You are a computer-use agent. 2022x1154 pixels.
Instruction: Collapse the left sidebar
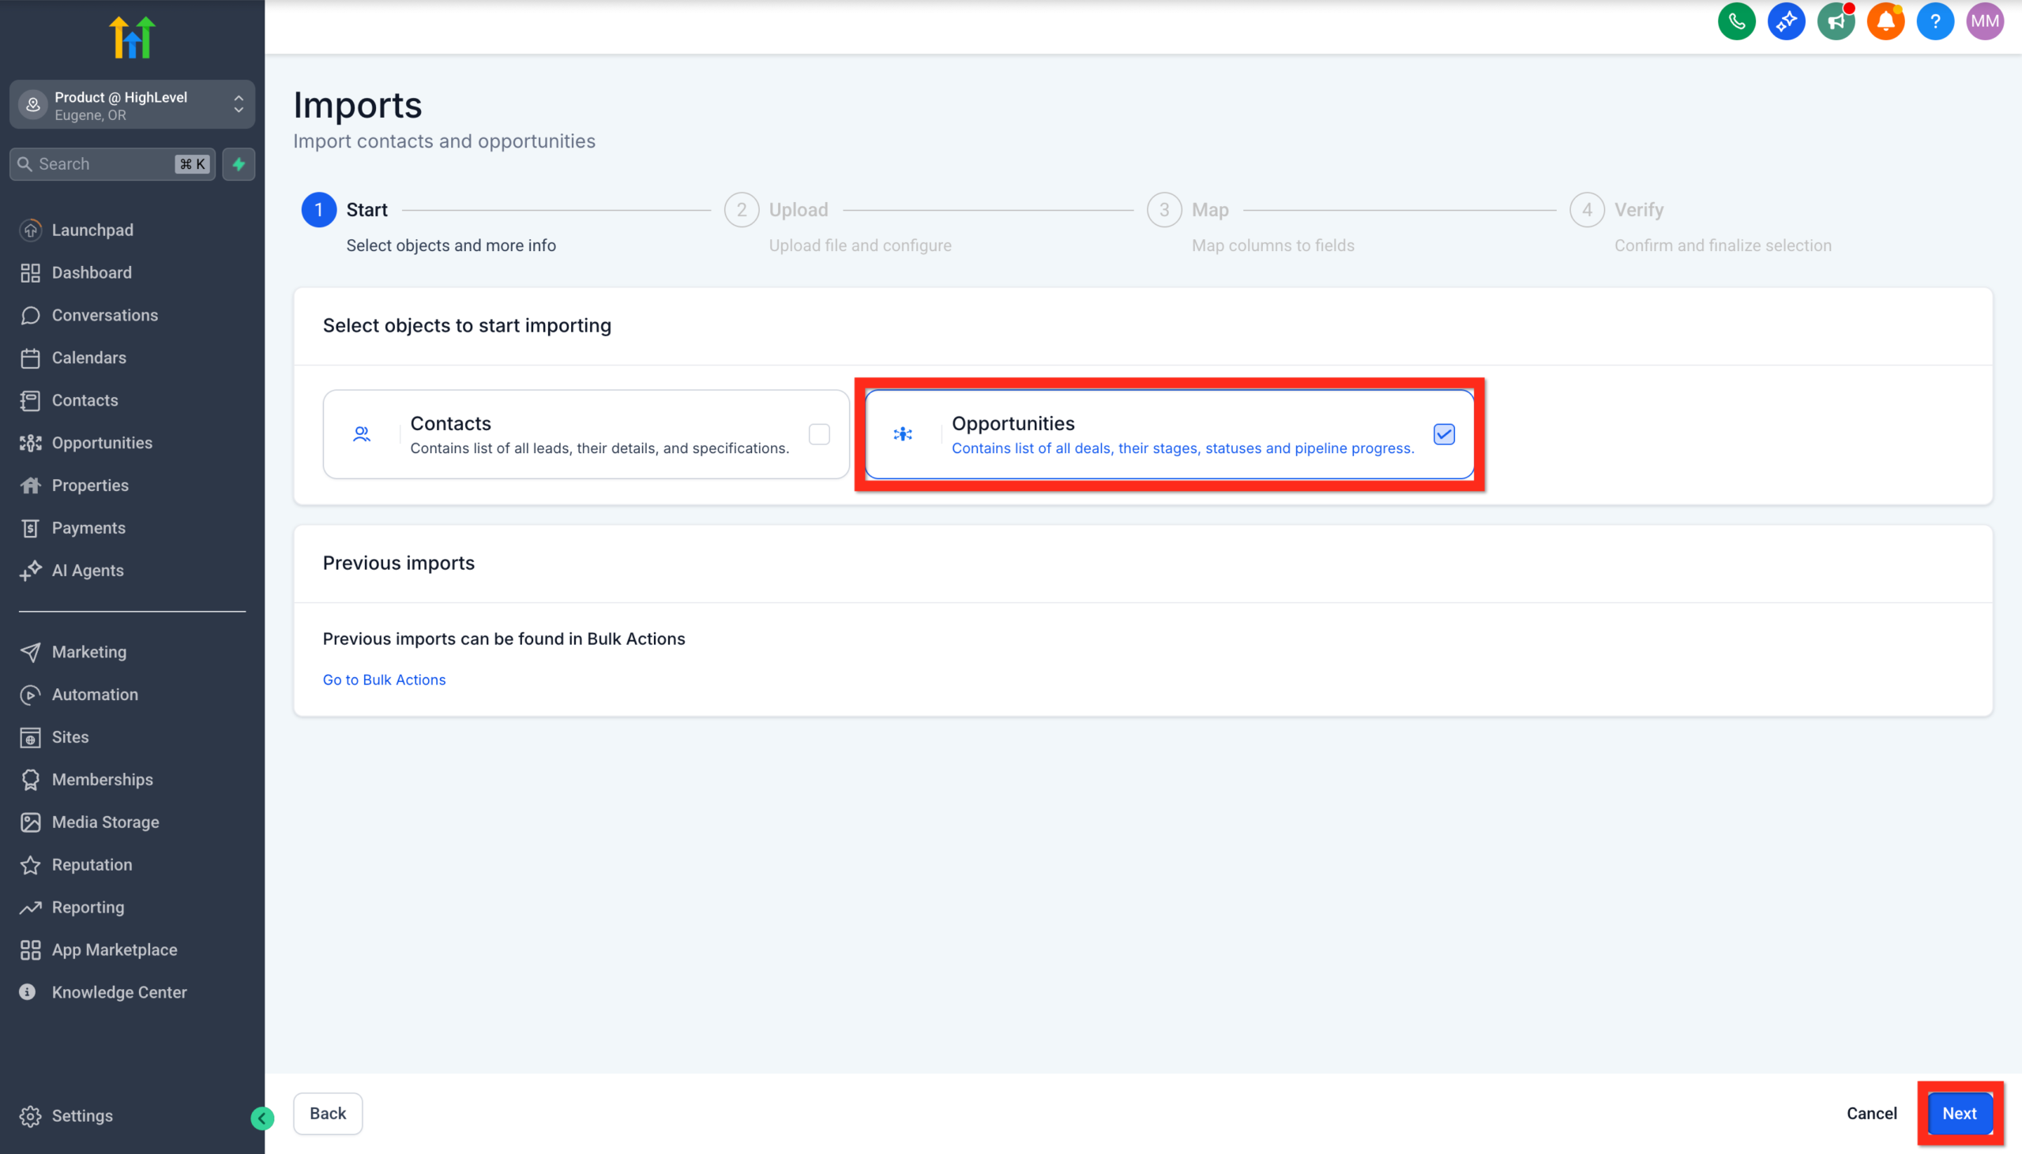coord(262,1118)
